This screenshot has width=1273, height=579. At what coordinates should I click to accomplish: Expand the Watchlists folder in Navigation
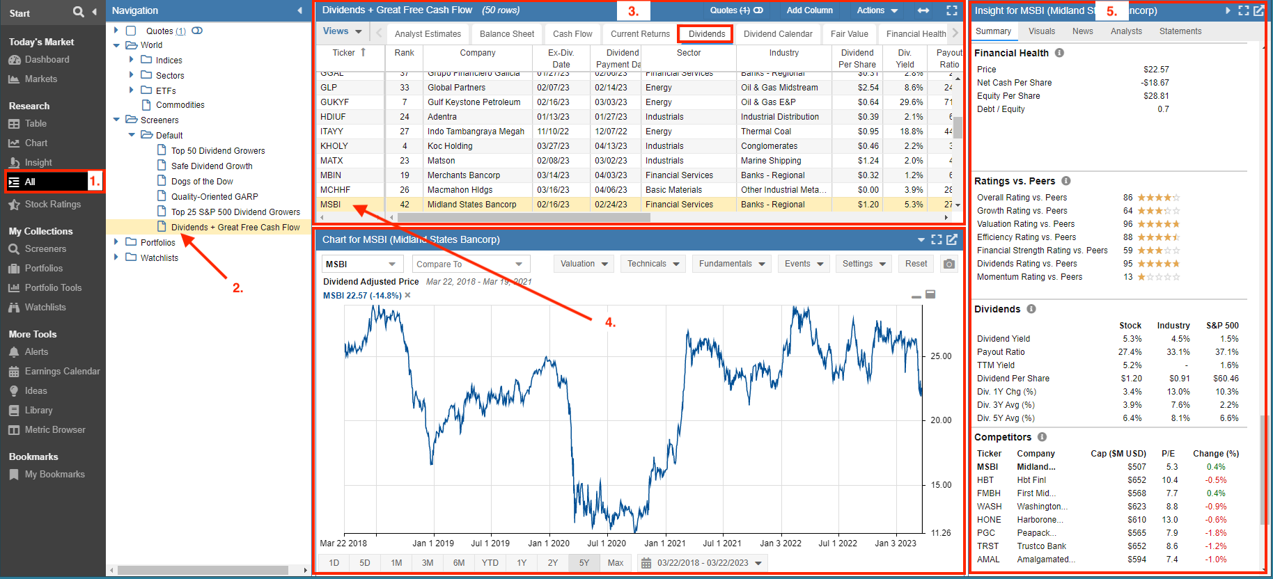[116, 257]
